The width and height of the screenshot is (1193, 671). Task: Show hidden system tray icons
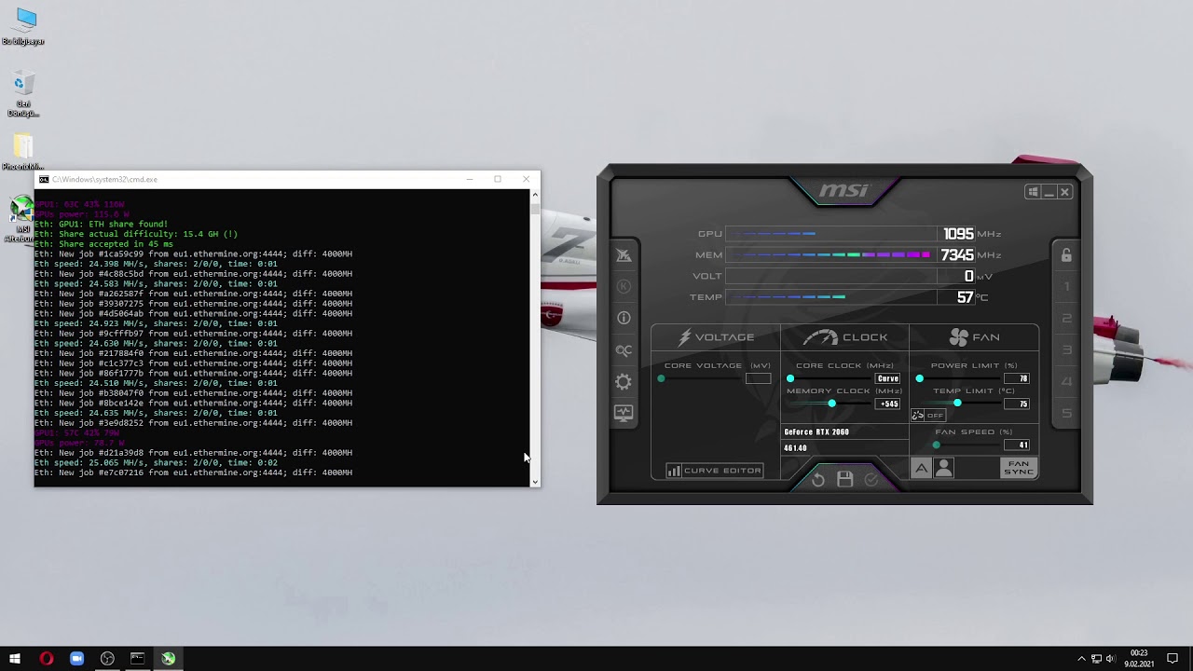pyautogui.click(x=1081, y=659)
